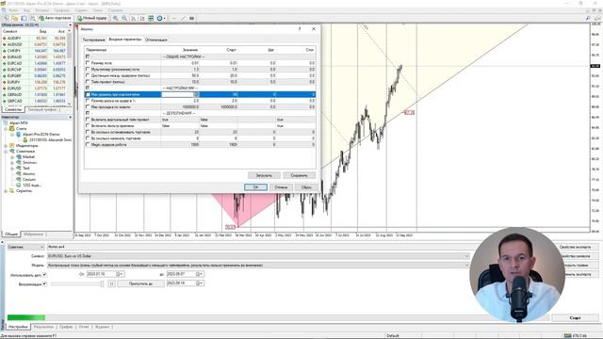Viewport: 603px width, 339px height.
Task: Click the Загрузить button
Action: 264,175
